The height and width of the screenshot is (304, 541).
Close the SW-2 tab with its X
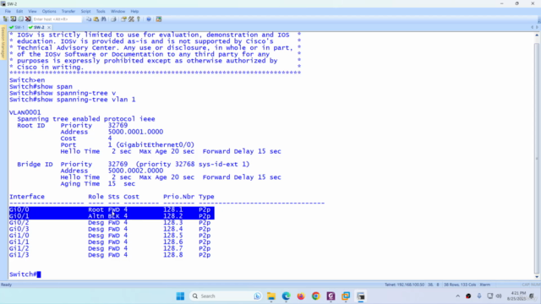pyautogui.click(x=49, y=27)
